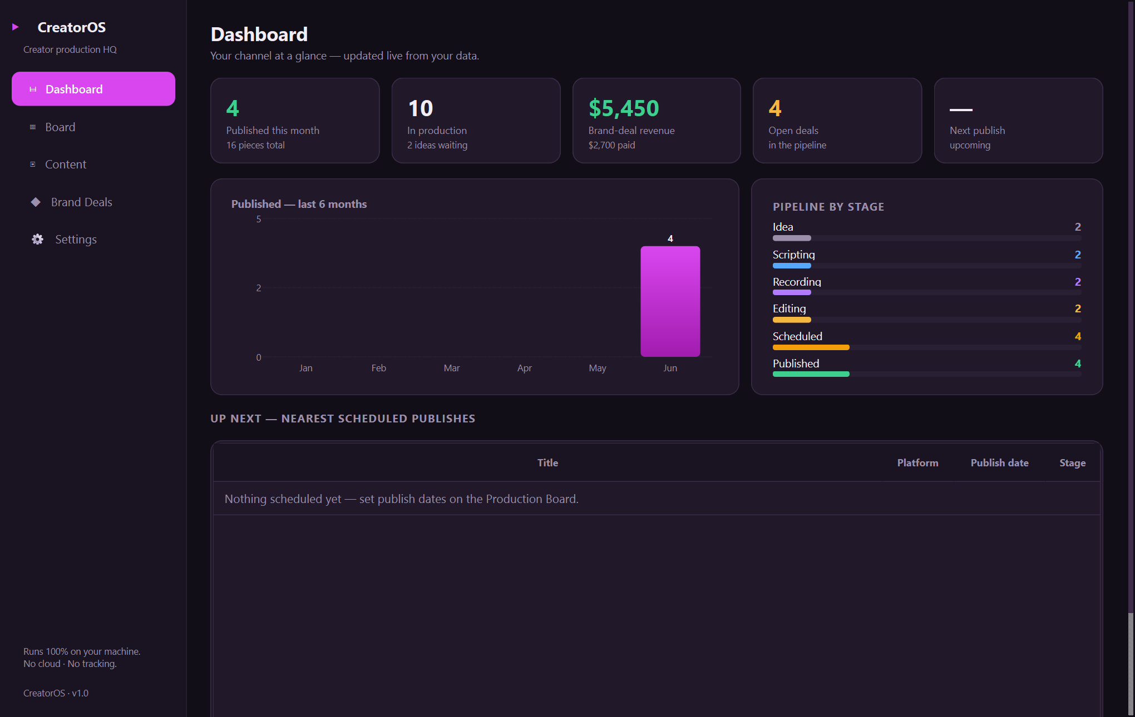Click the green Published stage progress bar
The width and height of the screenshot is (1135, 717).
[x=927, y=375]
